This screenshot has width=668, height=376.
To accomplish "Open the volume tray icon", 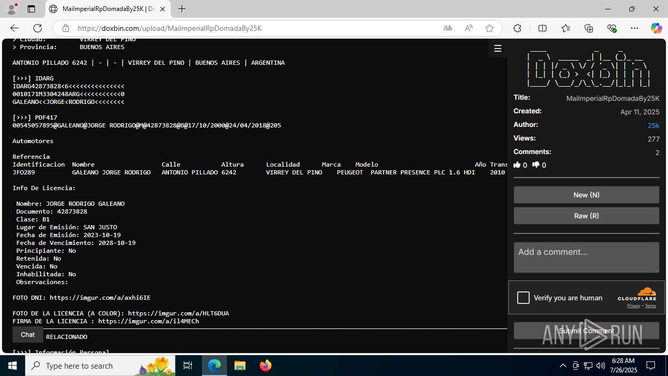I will pyautogui.click(x=600, y=366).
